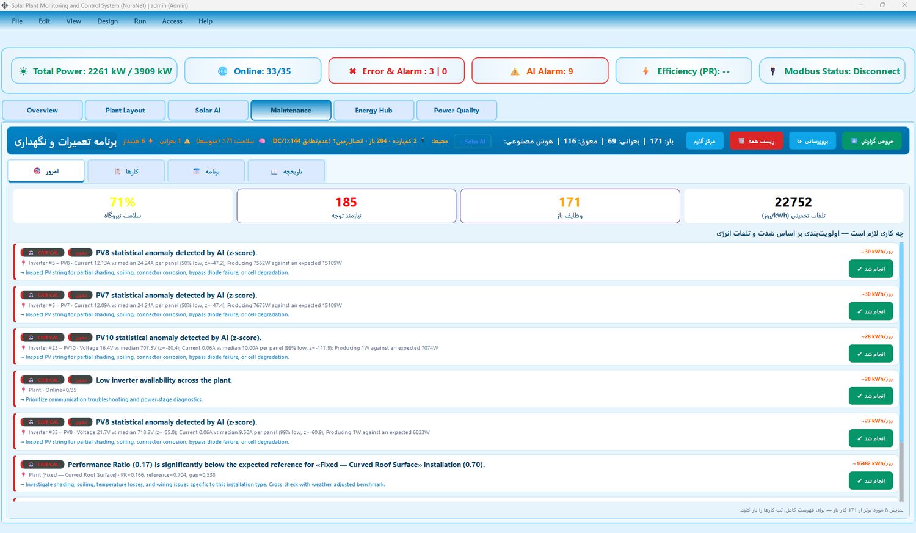Click the trash icon on ریست همه button
This screenshot has width=916, height=533.
click(x=741, y=141)
